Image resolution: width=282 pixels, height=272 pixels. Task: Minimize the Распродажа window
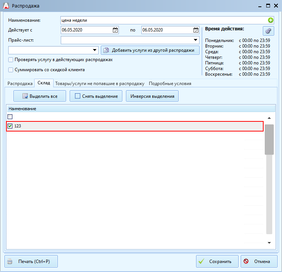coord(260,6)
